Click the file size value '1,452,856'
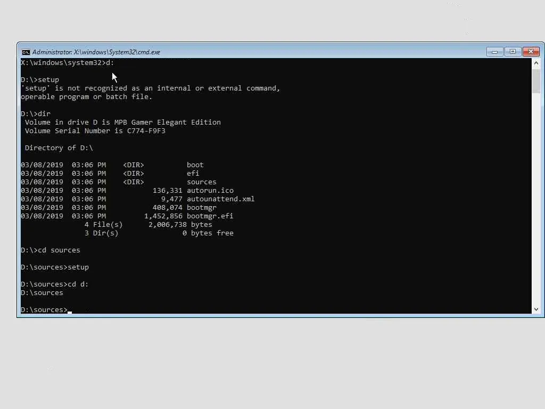The width and height of the screenshot is (545, 409). (163, 216)
